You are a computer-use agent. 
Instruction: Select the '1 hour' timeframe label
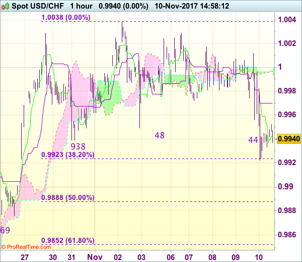pos(81,6)
